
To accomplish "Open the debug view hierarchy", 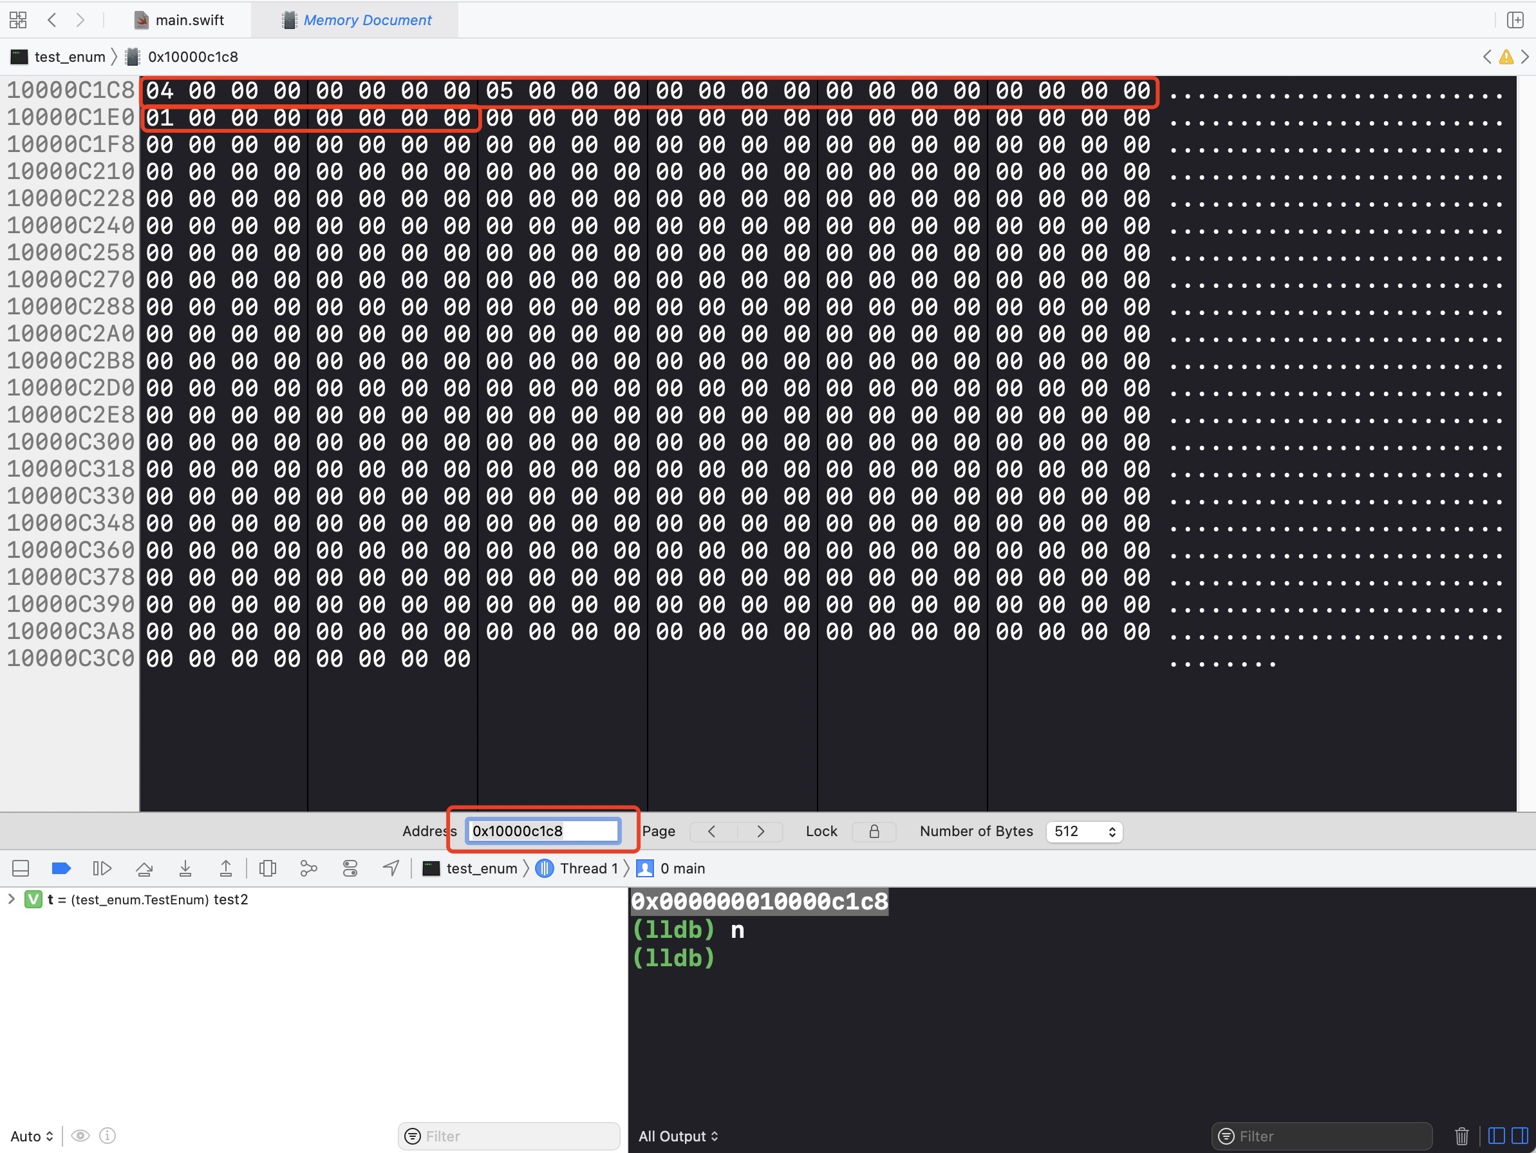I will tap(267, 868).
